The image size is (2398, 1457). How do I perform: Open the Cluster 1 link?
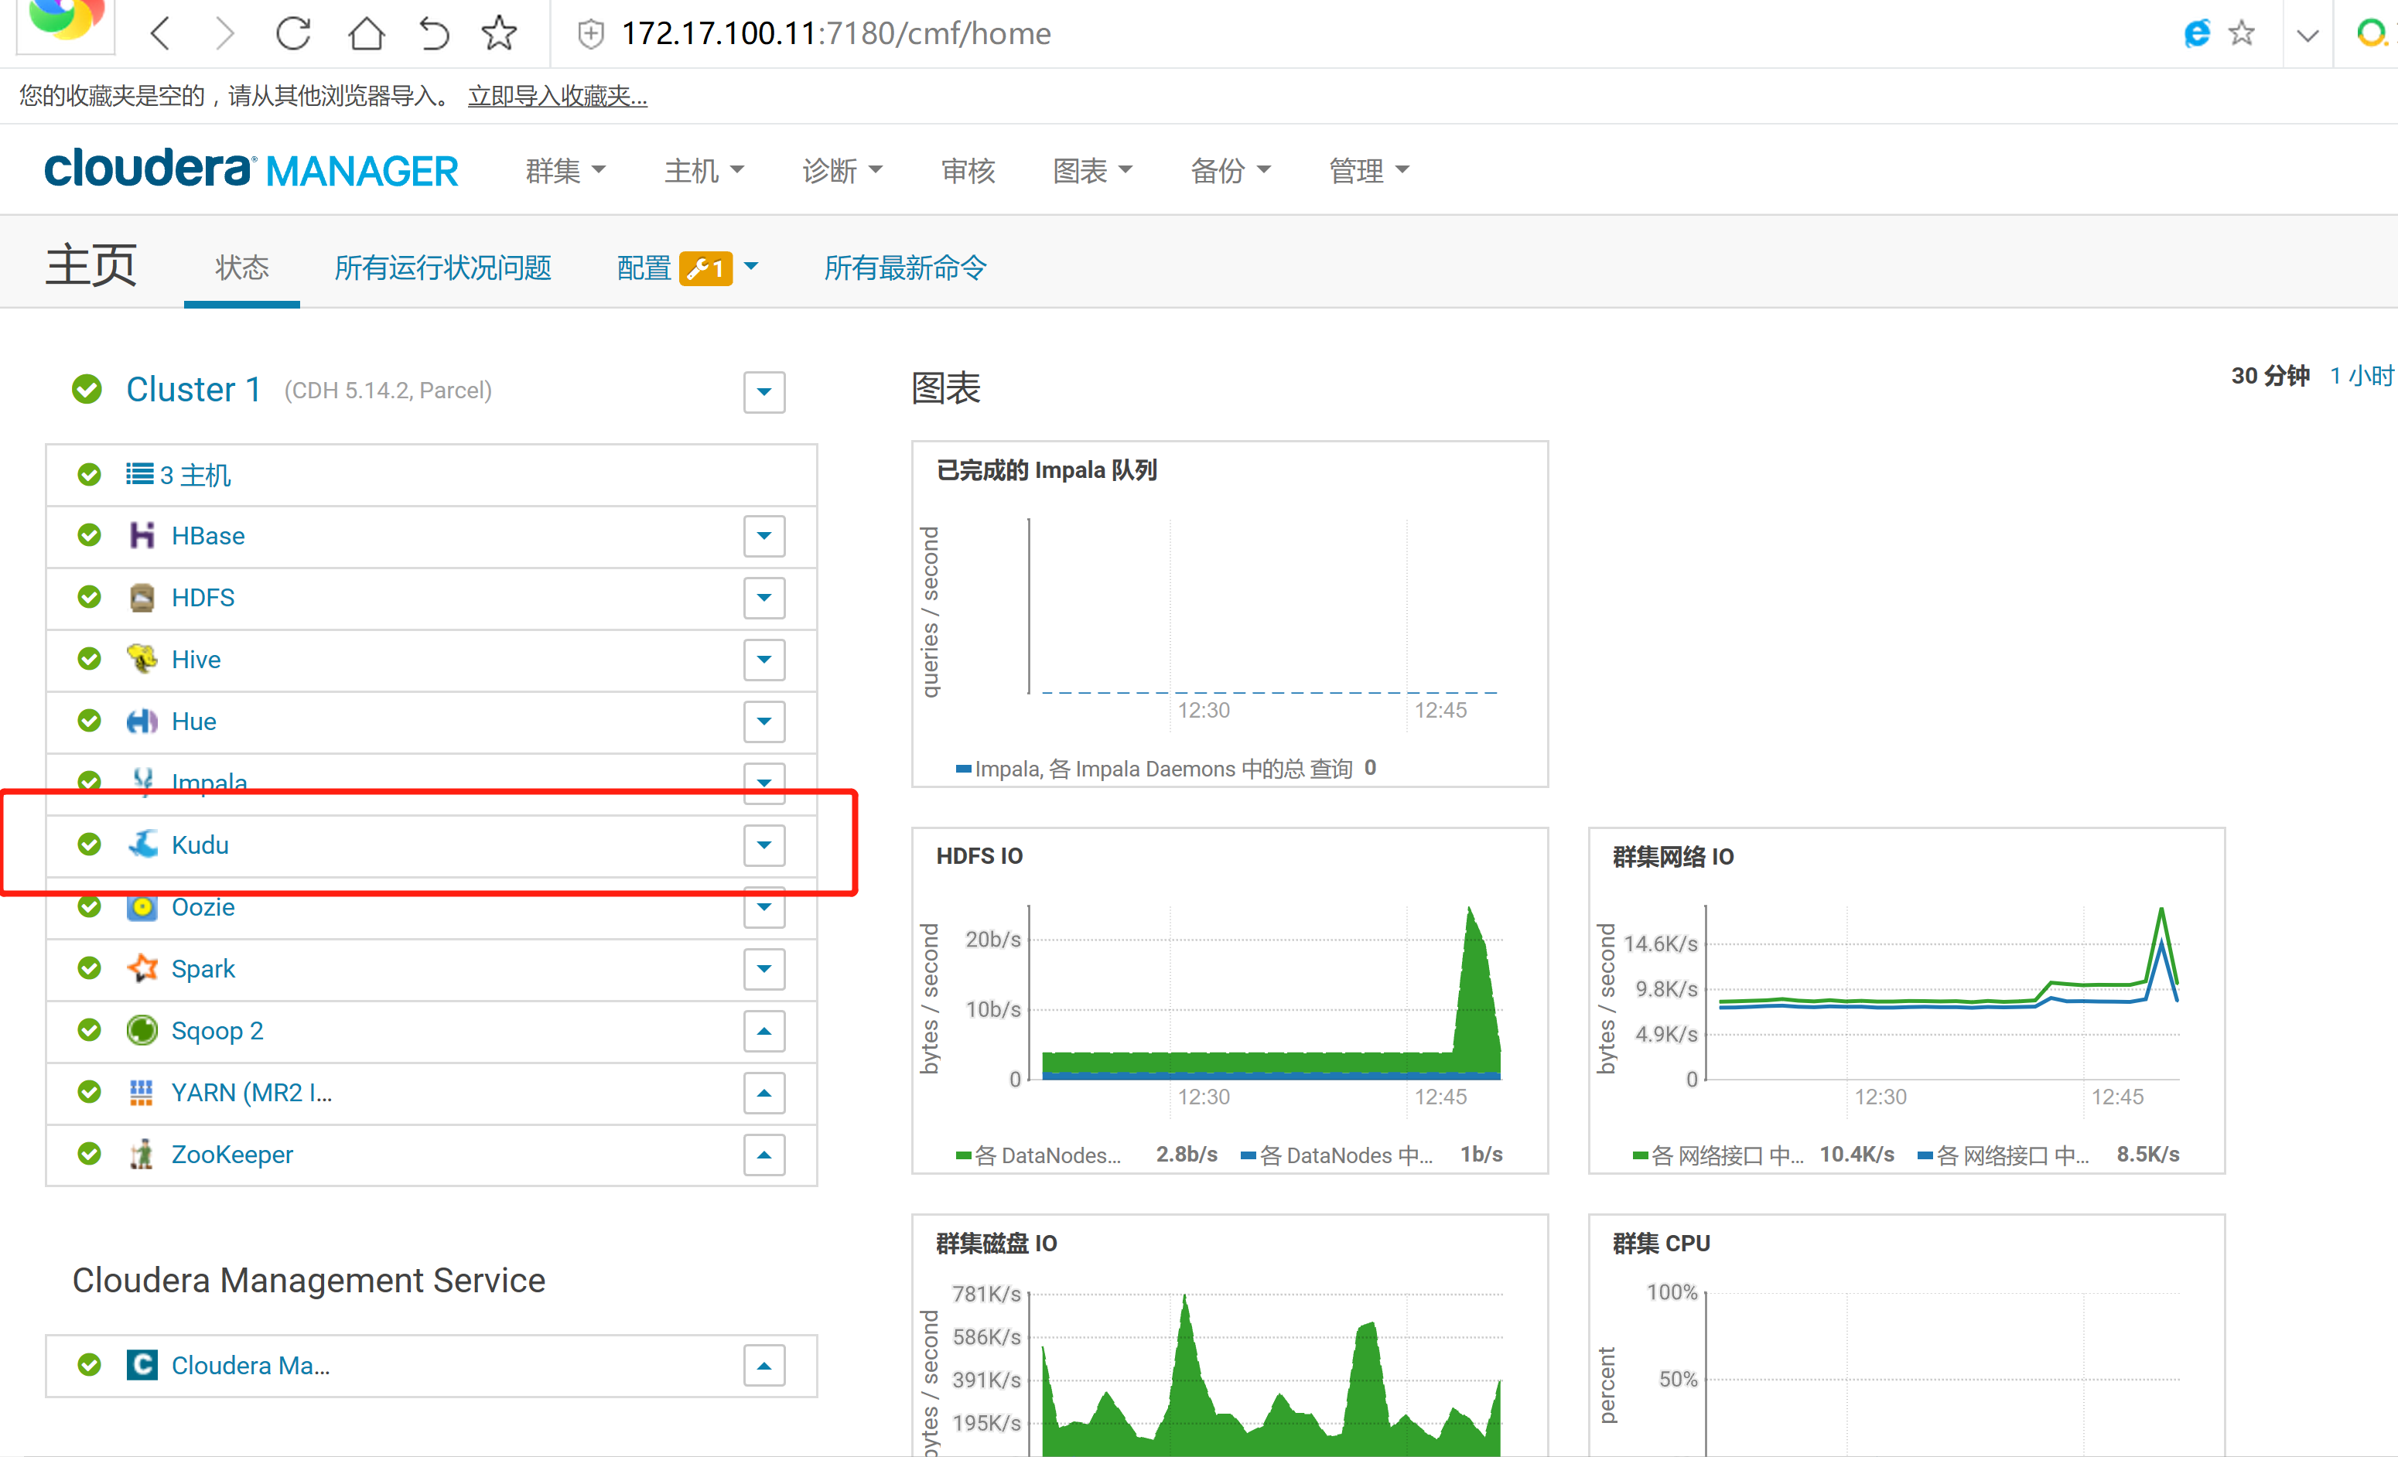pos(193,389)
